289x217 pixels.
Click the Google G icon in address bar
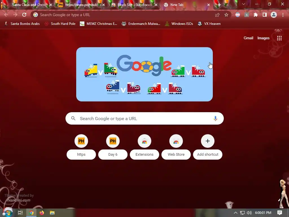(x=36, y=15)
